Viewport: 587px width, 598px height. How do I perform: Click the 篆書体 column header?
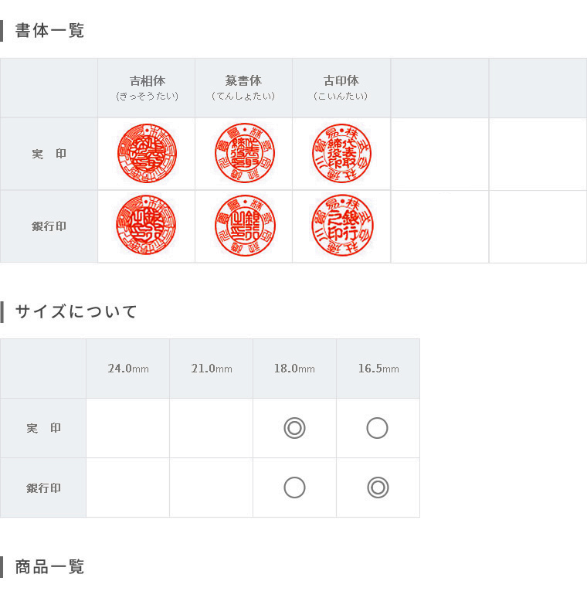point(243,87)
